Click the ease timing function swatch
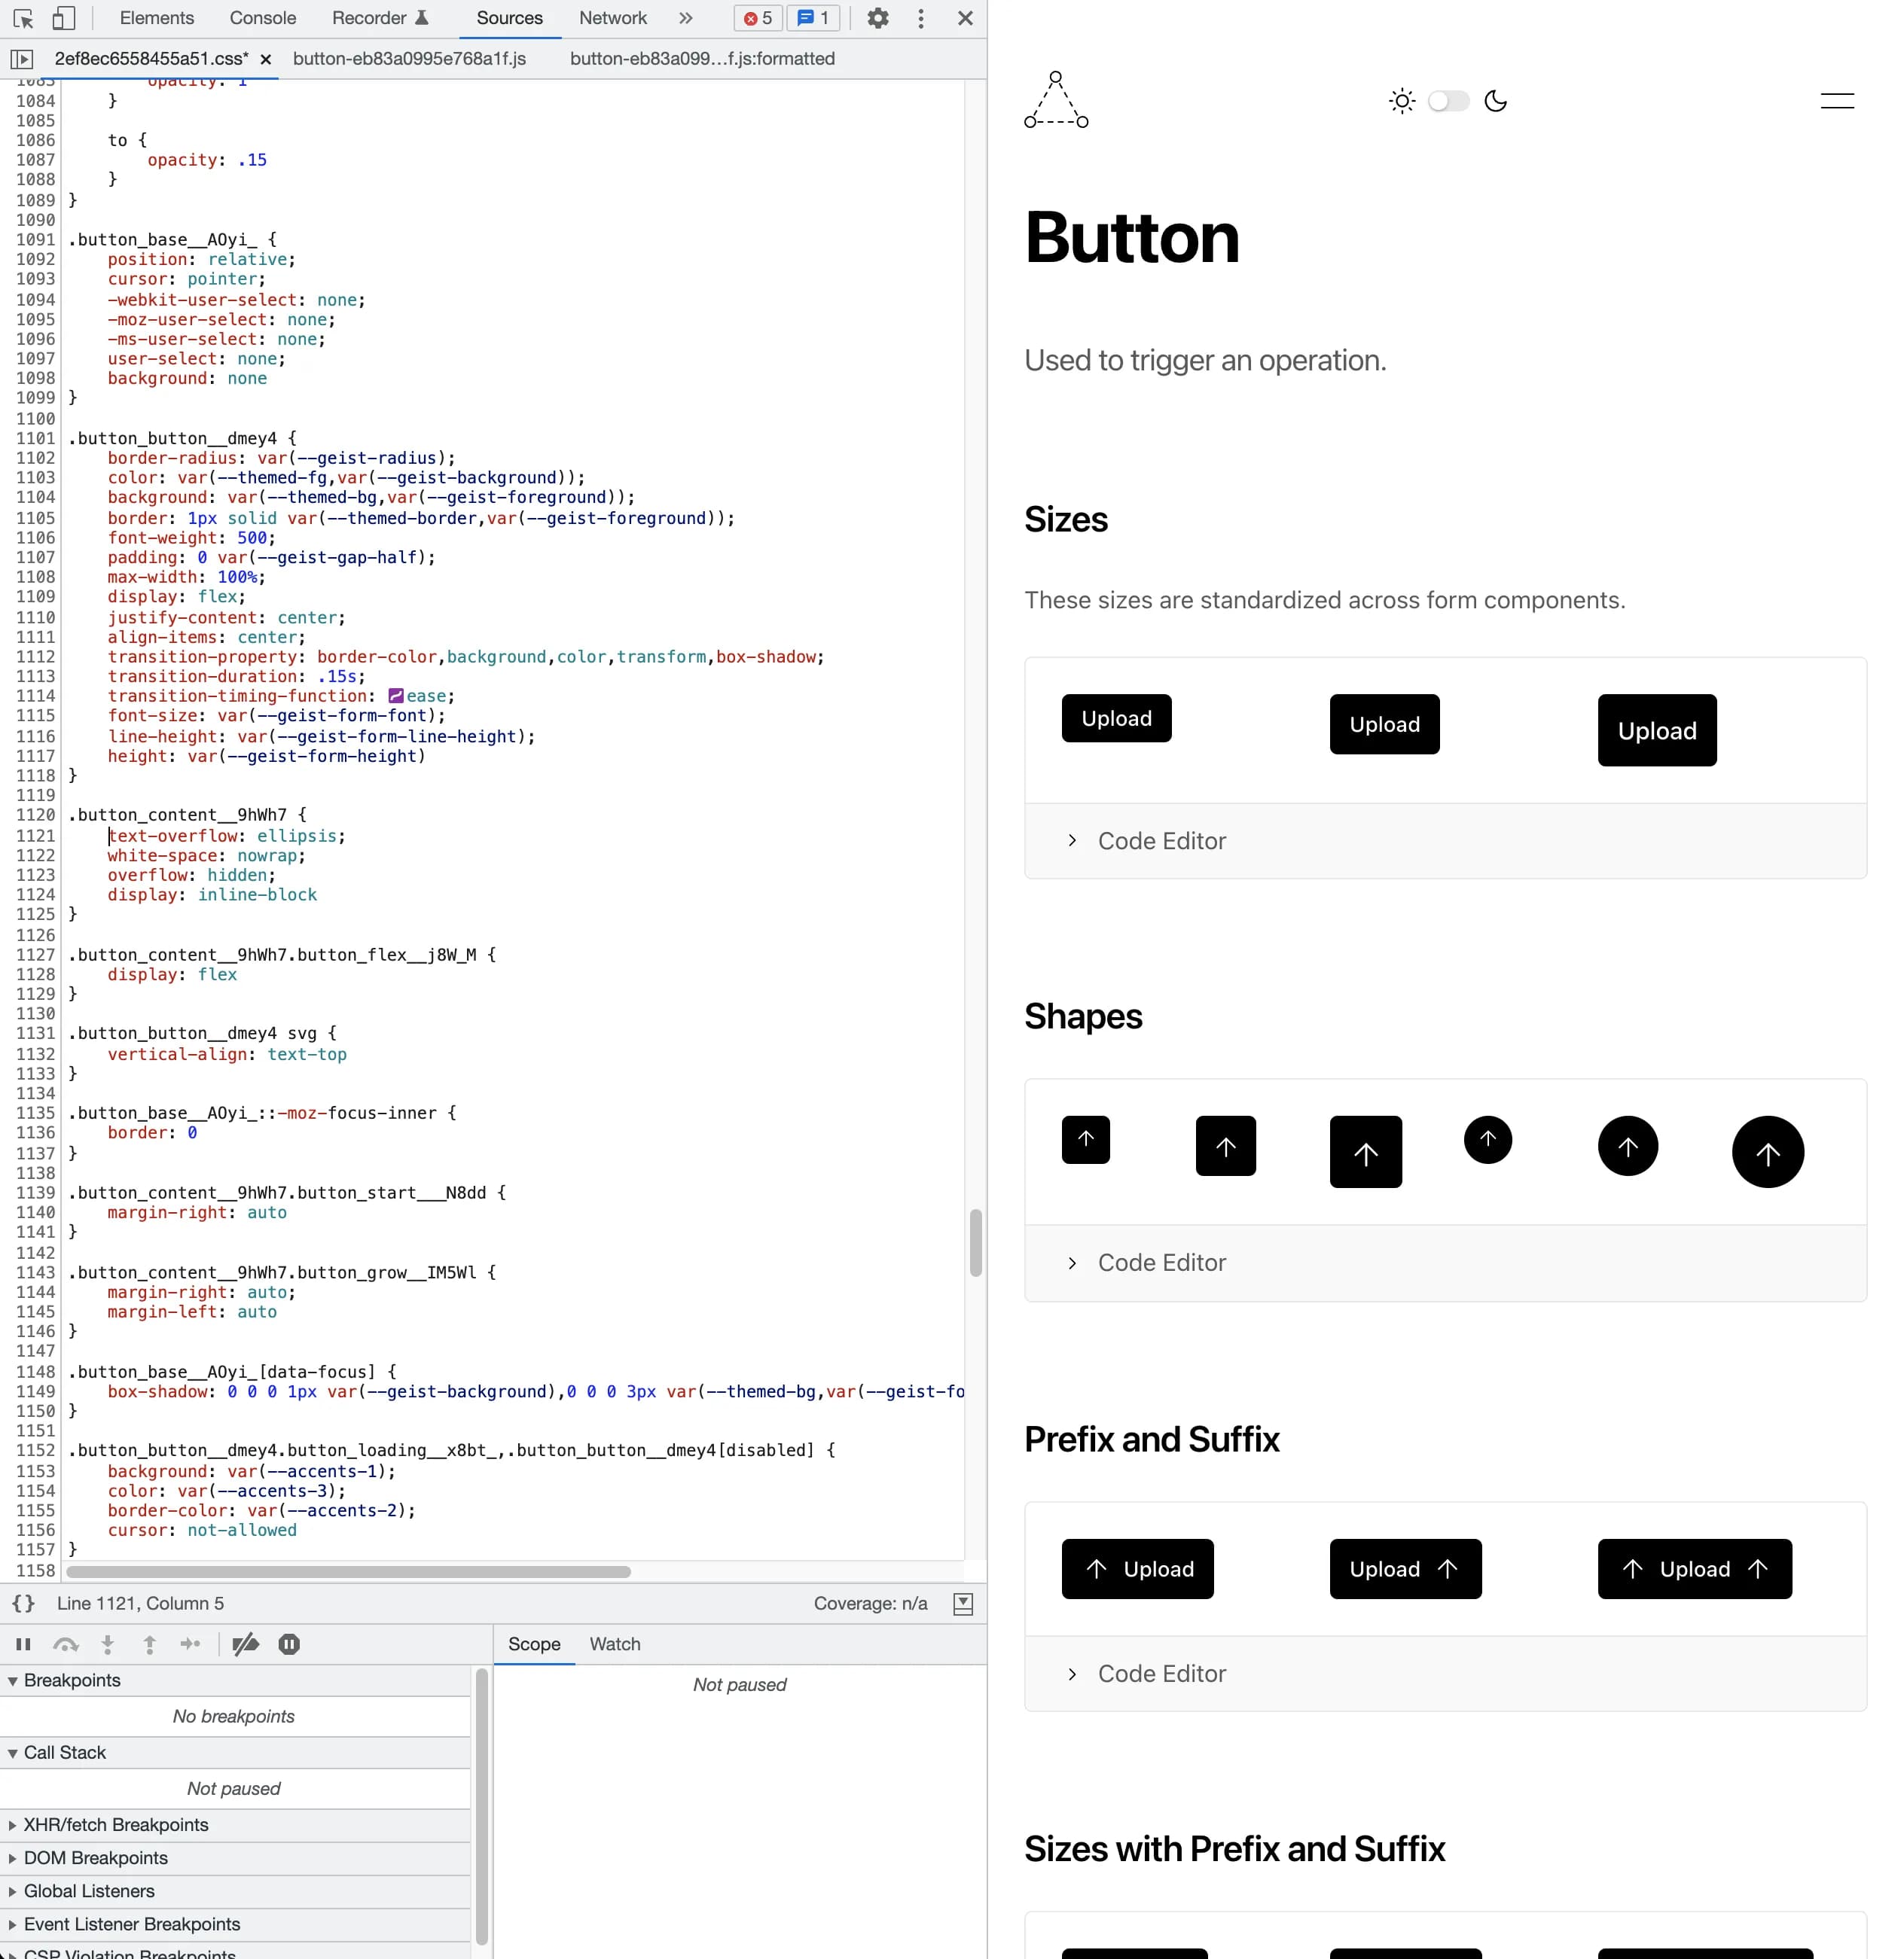 point(396,696)
